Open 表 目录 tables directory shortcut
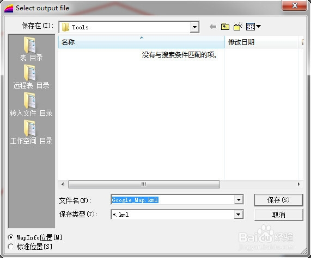Viewport: 311px width, 258px height. pyautogui.click(x=31, y=49)
